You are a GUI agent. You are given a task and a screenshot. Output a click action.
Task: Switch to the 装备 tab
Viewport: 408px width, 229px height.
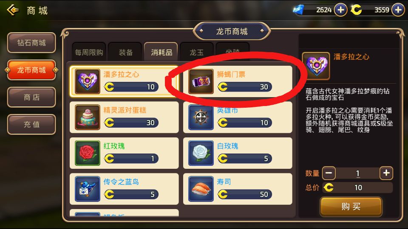coord(126,52)
